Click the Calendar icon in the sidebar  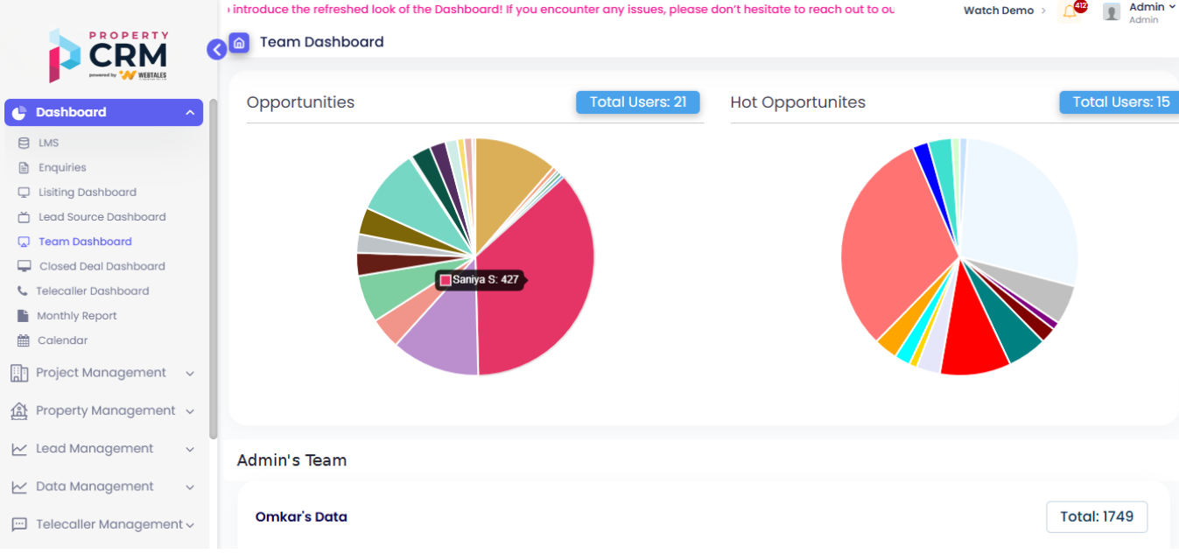[24, 340]
